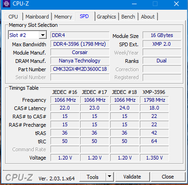The height and width of the screenshot is (185, 188).
Task: Click the part number CMK32GX4M2D3600C18
Action: point(80,69)
